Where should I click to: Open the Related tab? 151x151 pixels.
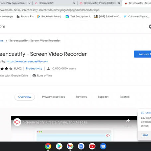tap(124, 97)
